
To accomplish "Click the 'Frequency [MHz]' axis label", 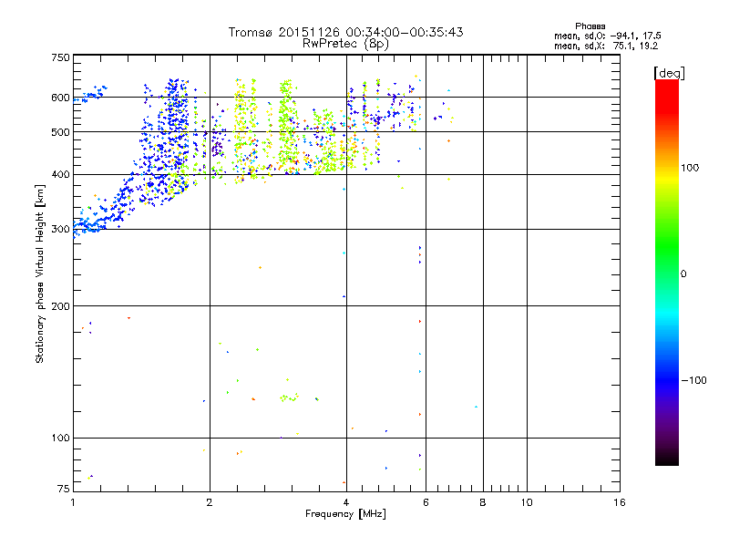I will (x=345, y=514).
